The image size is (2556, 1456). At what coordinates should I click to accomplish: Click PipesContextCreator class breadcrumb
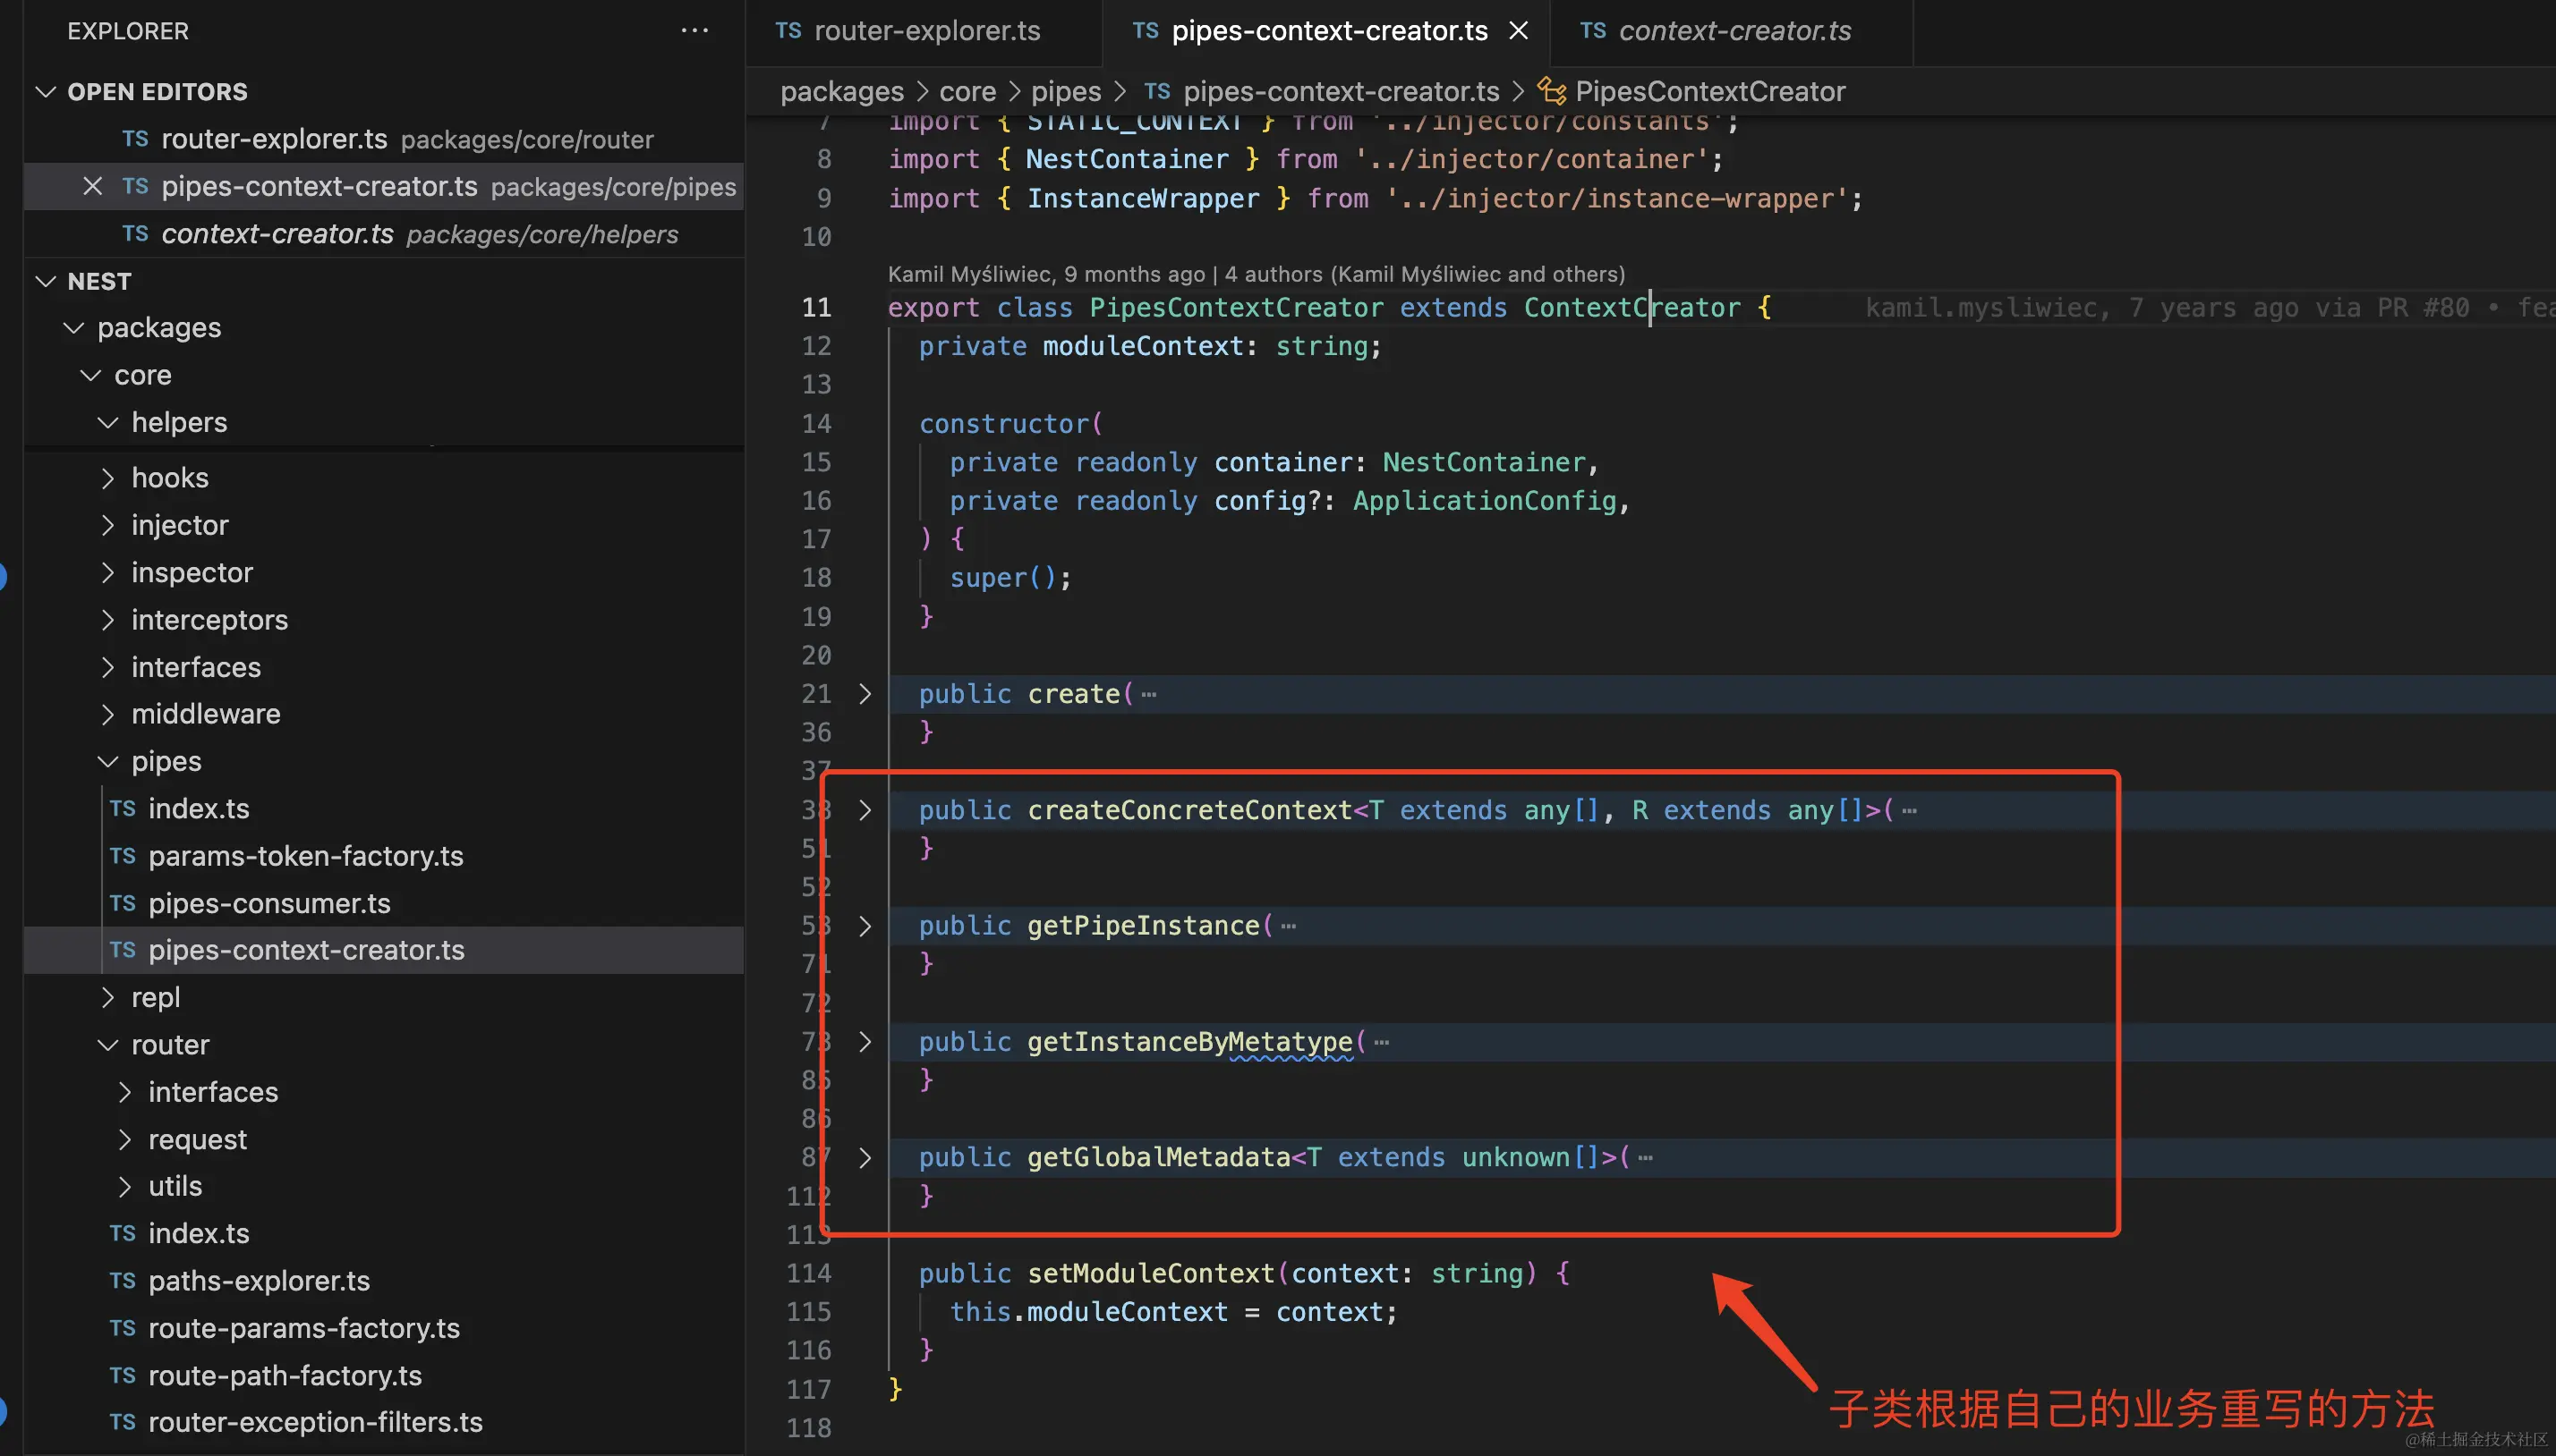coord(1691,91)
